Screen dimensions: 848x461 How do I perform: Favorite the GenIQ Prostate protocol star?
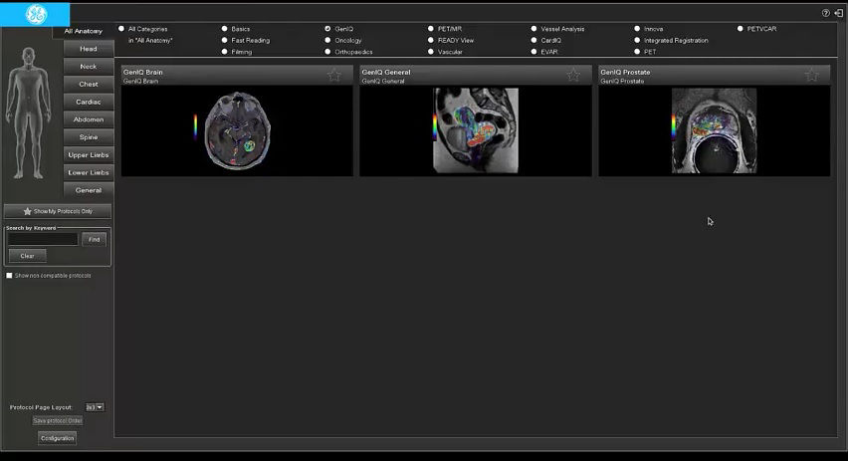tap(812, 75)
